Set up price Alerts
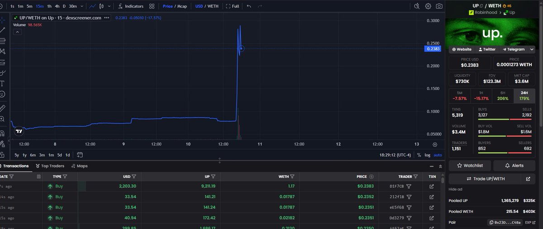Viewport: 543px width, 229px height. (514, 166)
